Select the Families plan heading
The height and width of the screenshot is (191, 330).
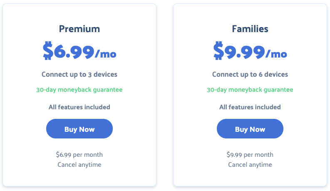[250, 29]
